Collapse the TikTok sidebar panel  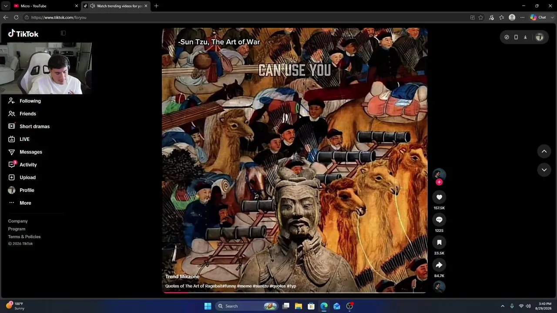tap(63, 33)
